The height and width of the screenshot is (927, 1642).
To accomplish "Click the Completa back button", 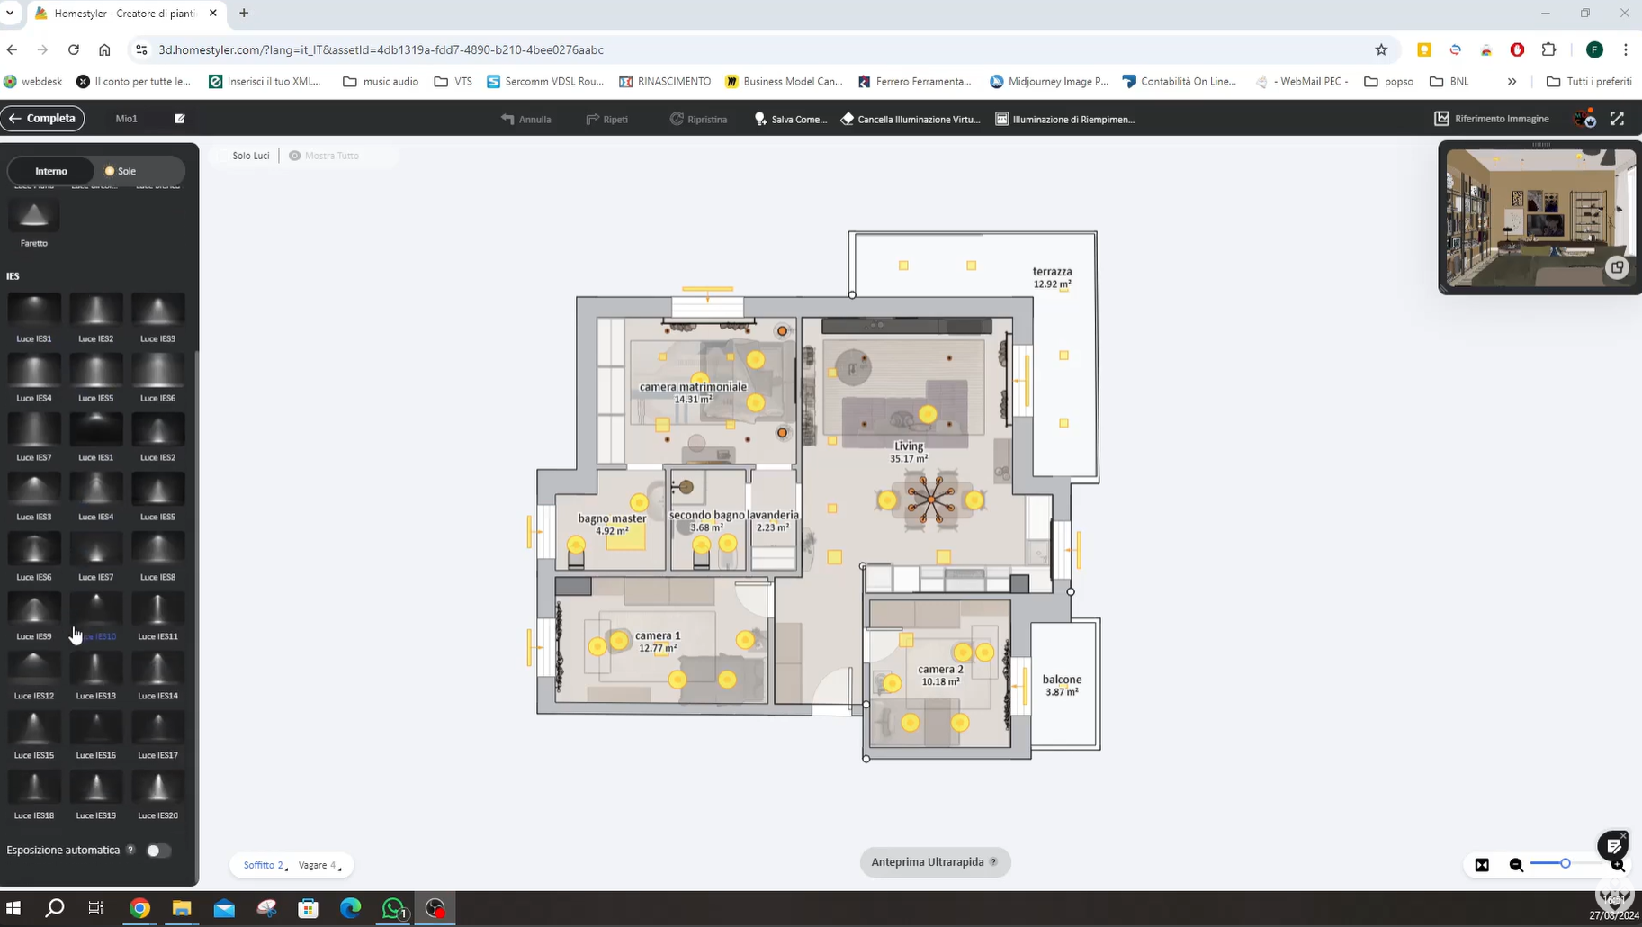I will (x=42, y=119).
